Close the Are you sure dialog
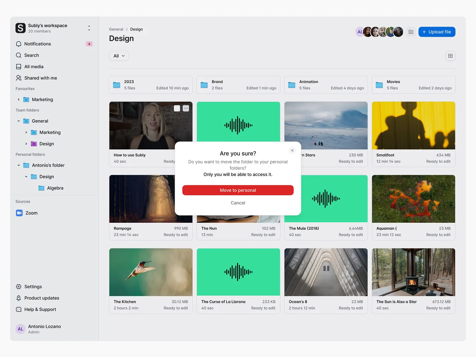The image size is (476, 357). tap(292, 151)
